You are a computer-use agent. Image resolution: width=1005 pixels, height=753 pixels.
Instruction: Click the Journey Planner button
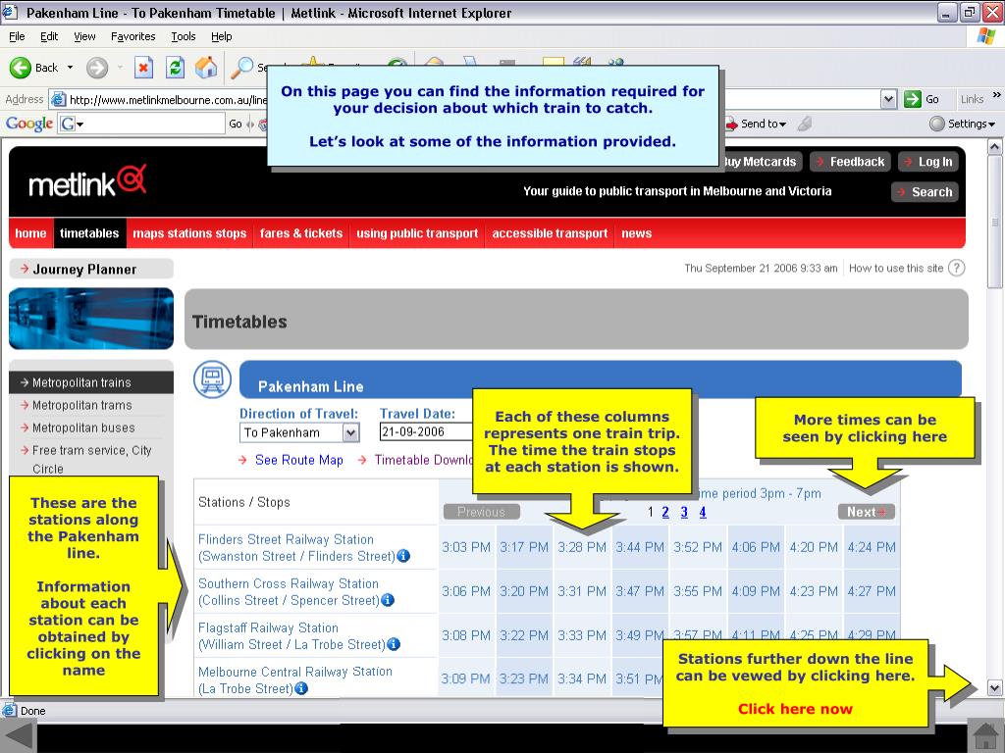coord(91,269)
